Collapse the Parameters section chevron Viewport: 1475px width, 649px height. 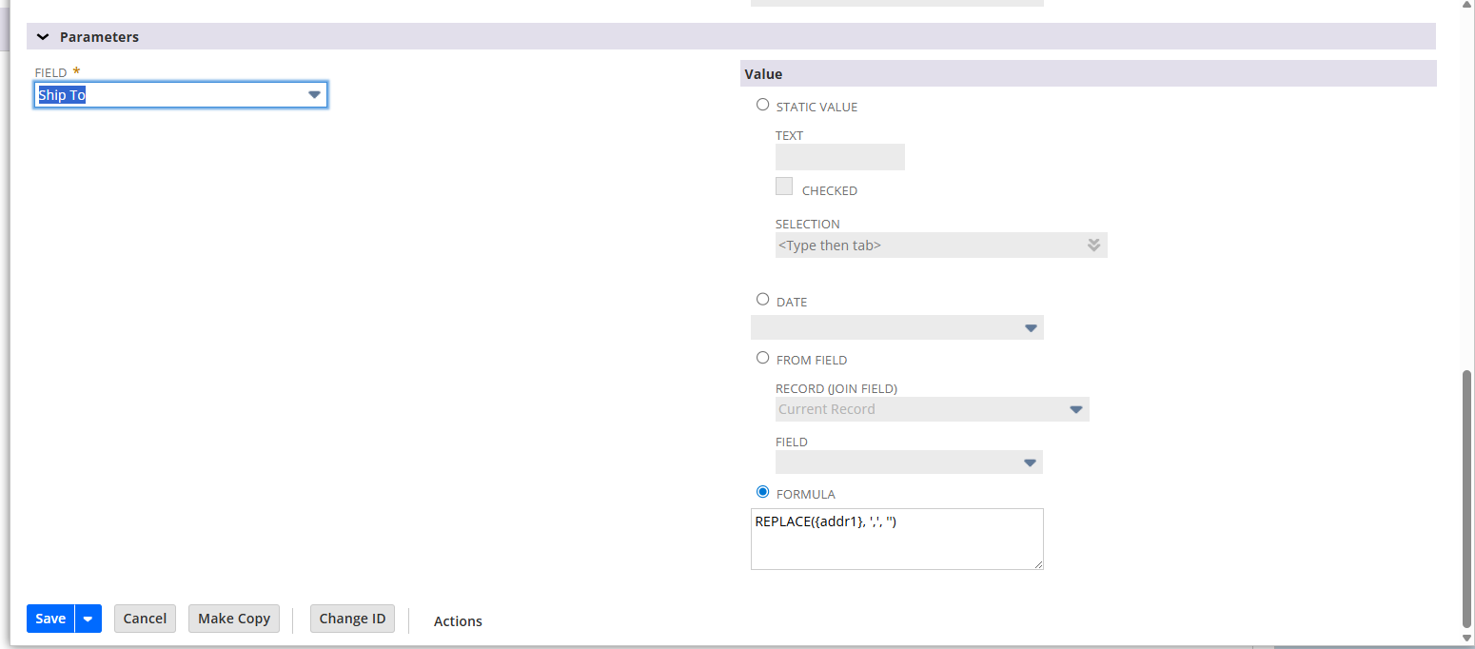click(43, 37)
